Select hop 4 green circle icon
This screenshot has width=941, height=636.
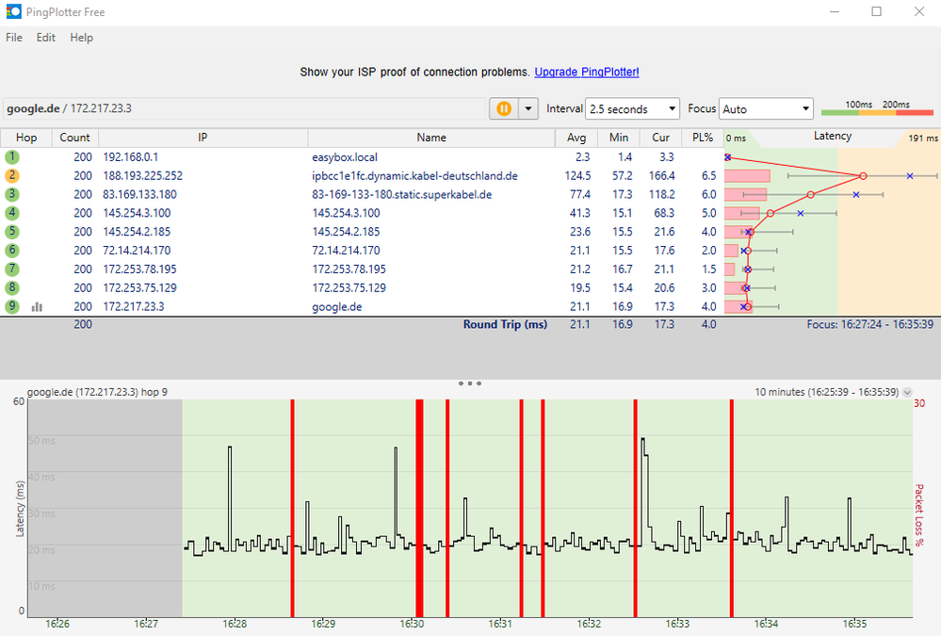tap(12, 213)
